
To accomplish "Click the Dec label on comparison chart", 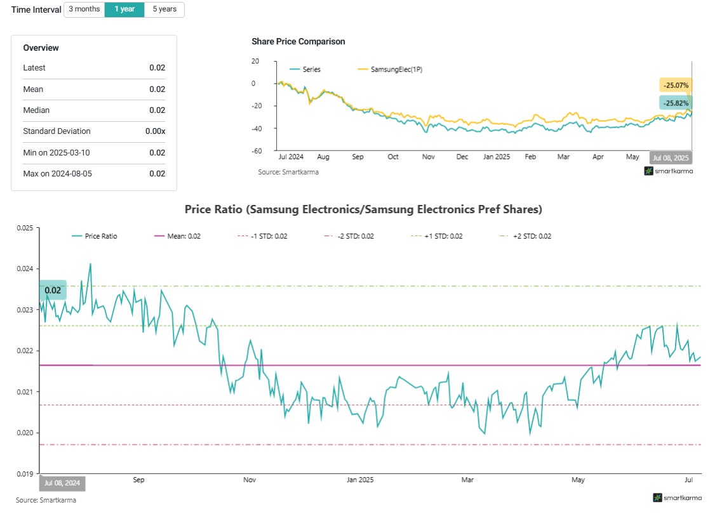I will click(462, 157).
